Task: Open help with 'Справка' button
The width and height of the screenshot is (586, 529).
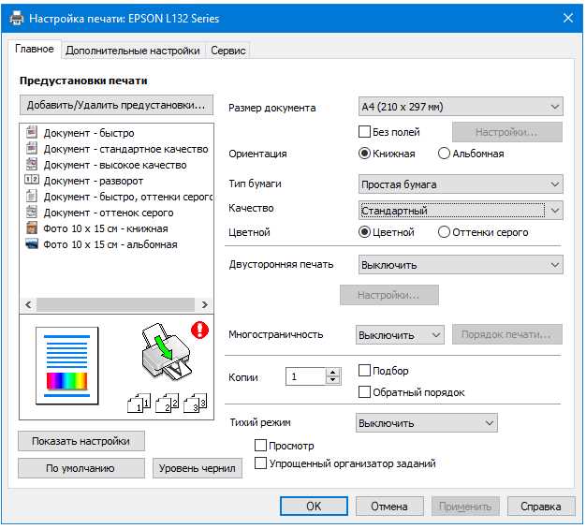Action: [x=541, y=507]
